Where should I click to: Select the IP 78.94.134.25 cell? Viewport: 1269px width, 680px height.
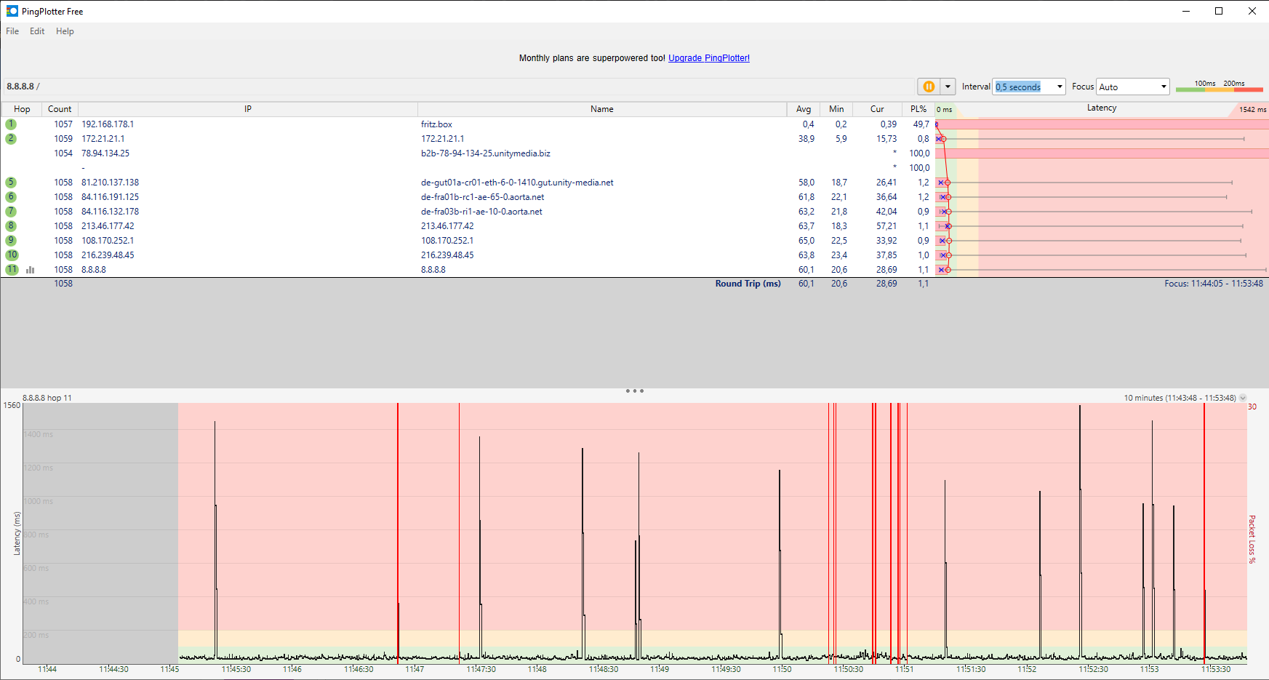point(105,153)
